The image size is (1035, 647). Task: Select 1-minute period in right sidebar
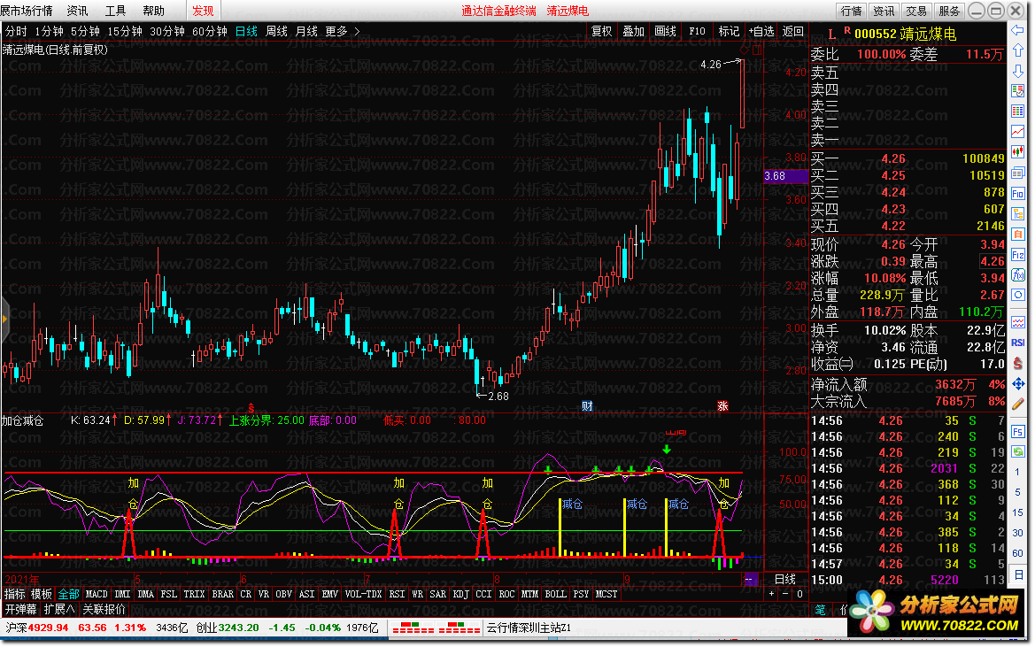point(1018,472)
